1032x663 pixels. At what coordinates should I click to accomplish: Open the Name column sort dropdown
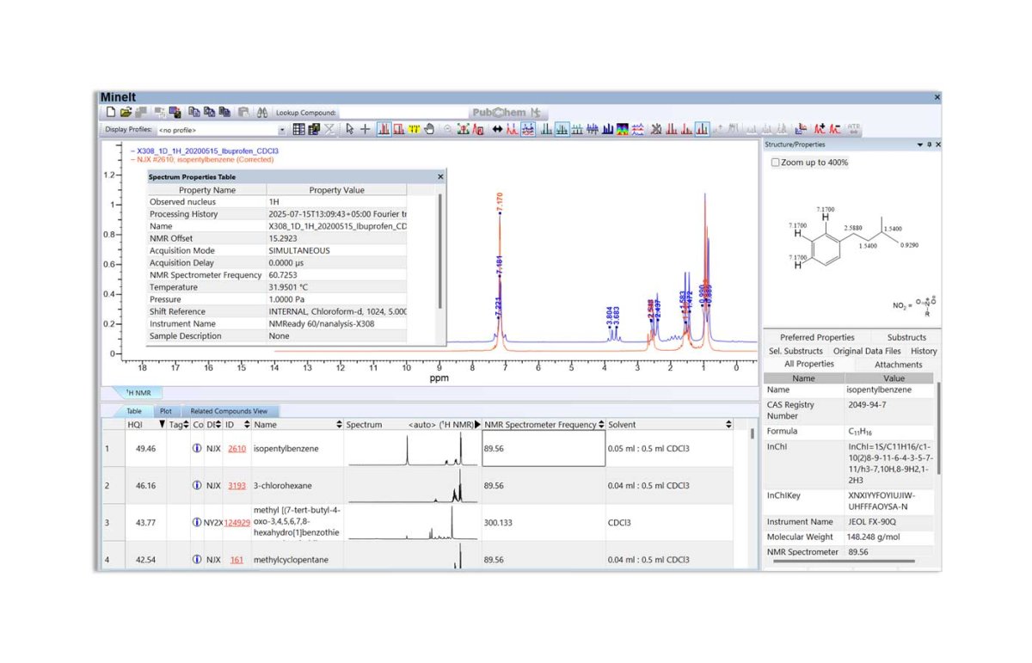338,425
